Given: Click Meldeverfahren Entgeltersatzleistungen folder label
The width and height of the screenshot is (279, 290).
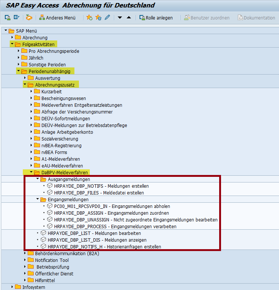Looking at the screenshot, I should click(82, 105).
